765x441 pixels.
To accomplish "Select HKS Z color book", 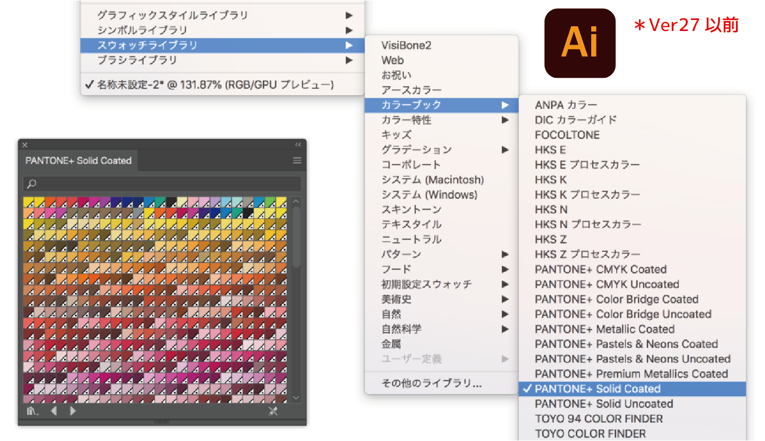I will pos(632,239).
